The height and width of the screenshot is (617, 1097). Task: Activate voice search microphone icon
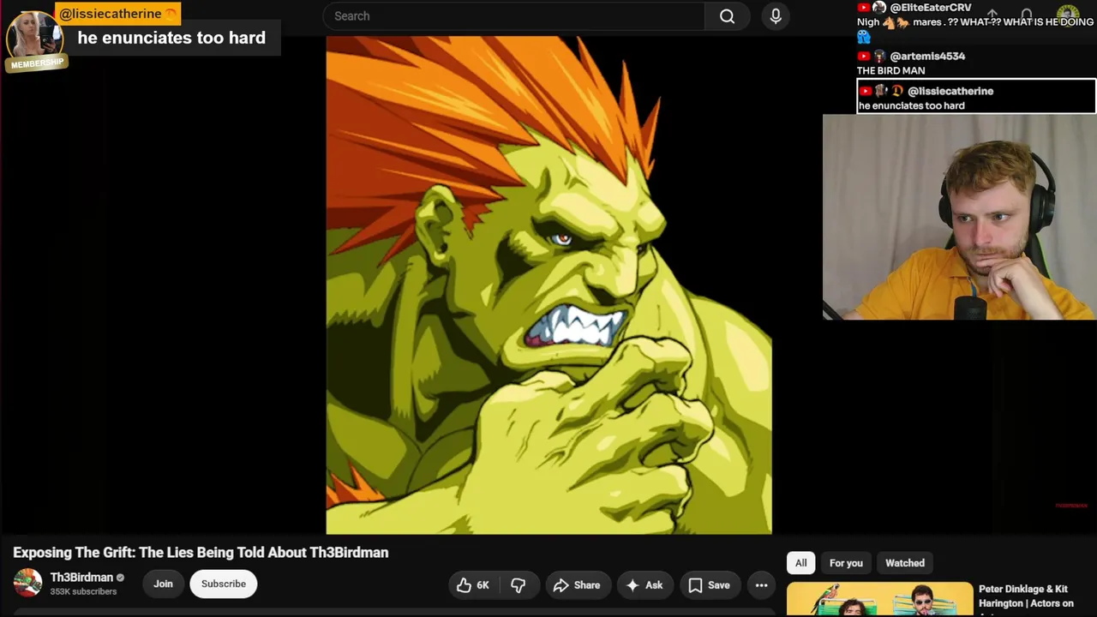click(776, 16)
